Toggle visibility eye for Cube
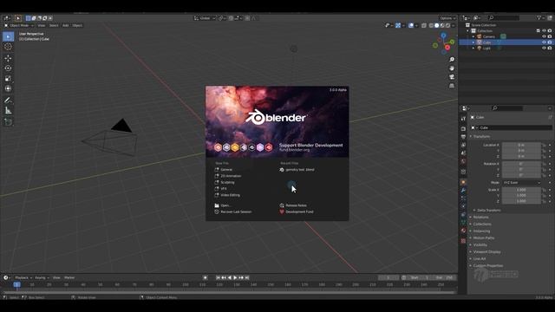555x312 pixels. [x=544, y=42]
